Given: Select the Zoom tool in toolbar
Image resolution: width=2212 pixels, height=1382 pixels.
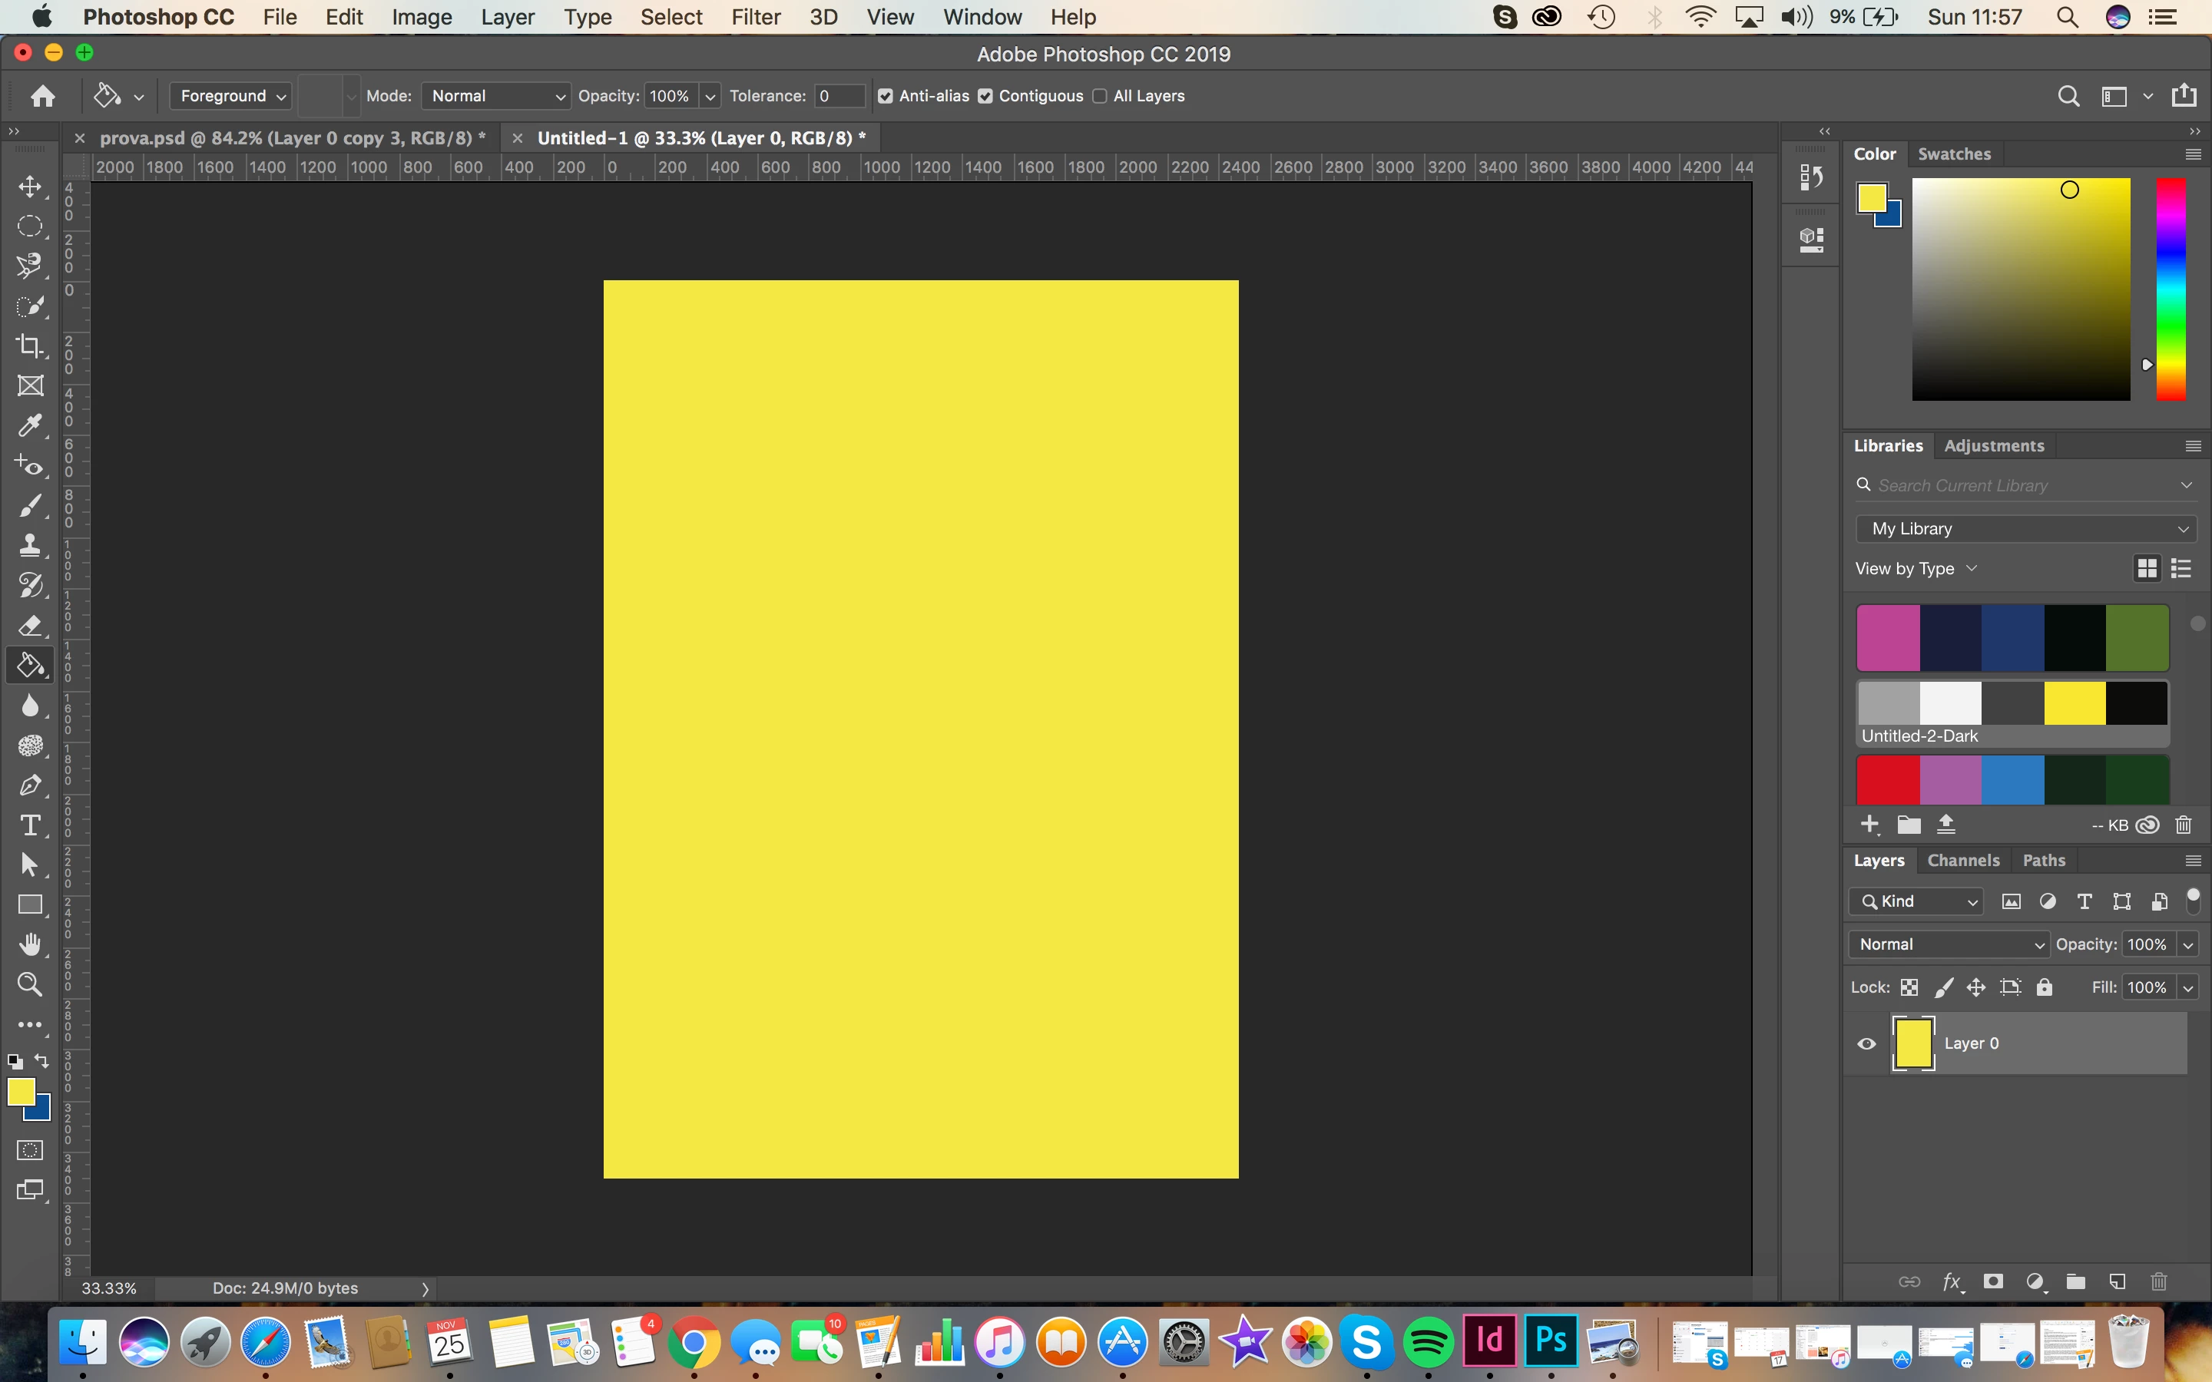Looking at the screenshot, I should (x=29, y=984).
